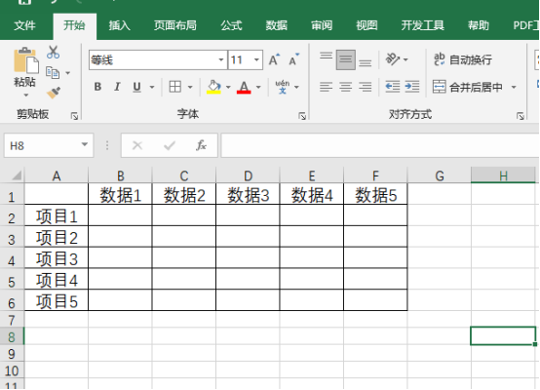Switch to the 审阅 tab
Image resolution: width=540 pixels, height=390 pixels.
point(322,25)
